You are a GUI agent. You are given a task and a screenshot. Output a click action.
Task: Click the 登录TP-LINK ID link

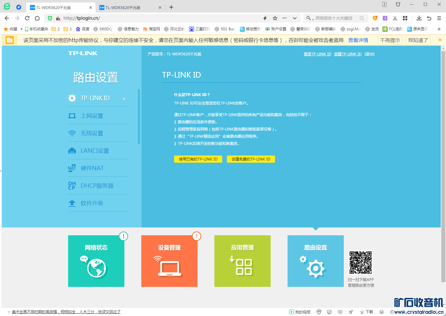point(317,54)
